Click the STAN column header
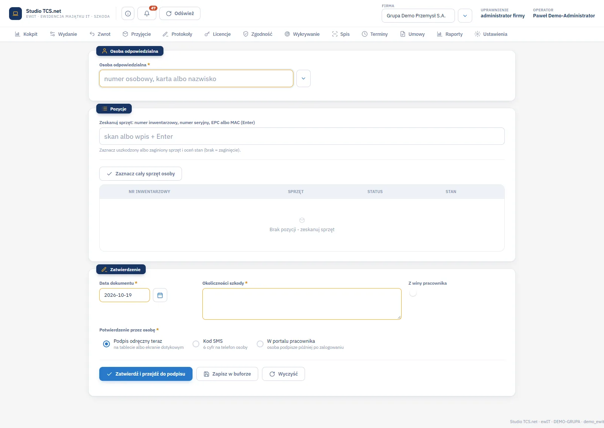The height and width of the screenshot is (428, 604). point(451,192)
